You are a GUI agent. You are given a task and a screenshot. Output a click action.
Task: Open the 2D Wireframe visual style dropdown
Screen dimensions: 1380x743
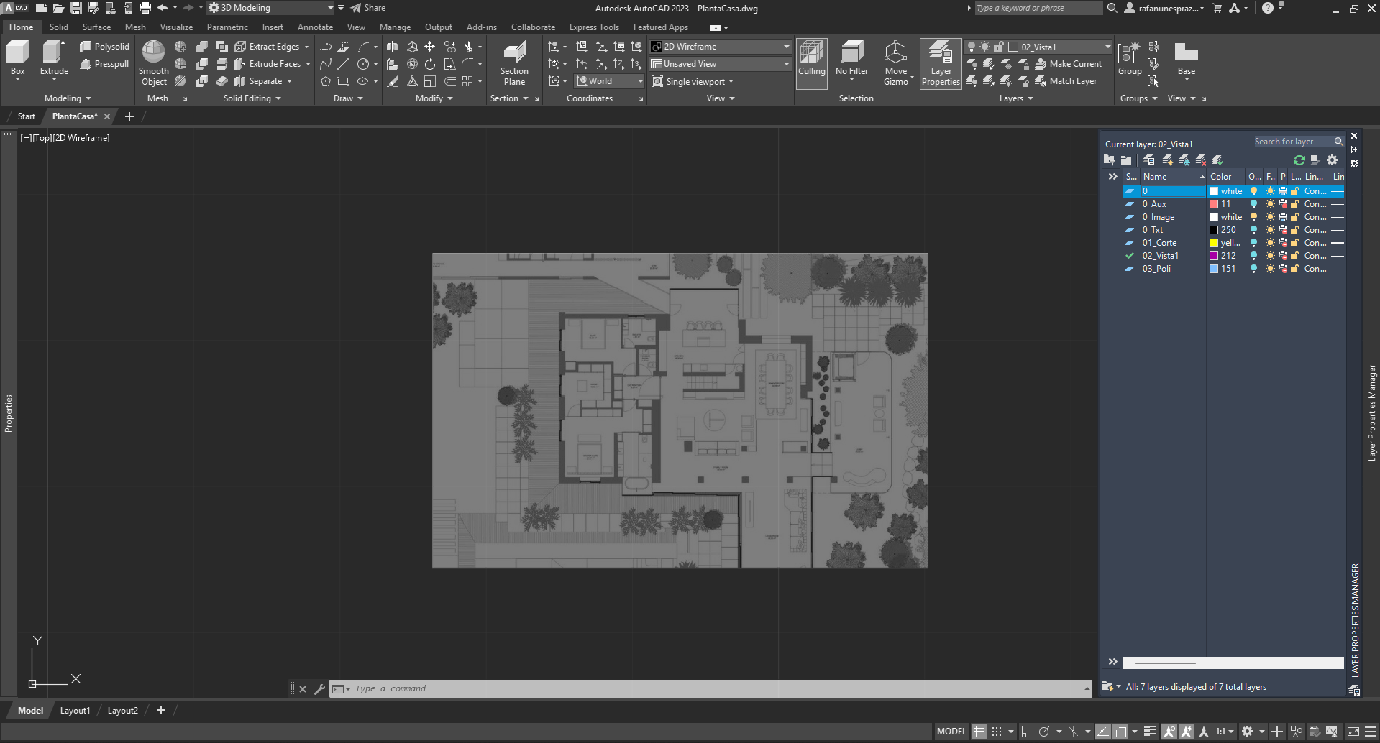point(786,46)
